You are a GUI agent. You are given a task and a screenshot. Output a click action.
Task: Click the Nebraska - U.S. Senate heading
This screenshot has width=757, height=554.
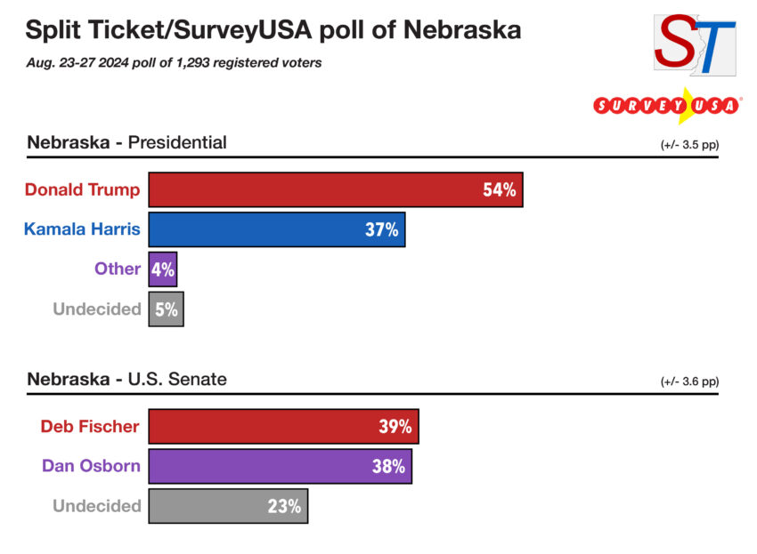pos(127,380)
